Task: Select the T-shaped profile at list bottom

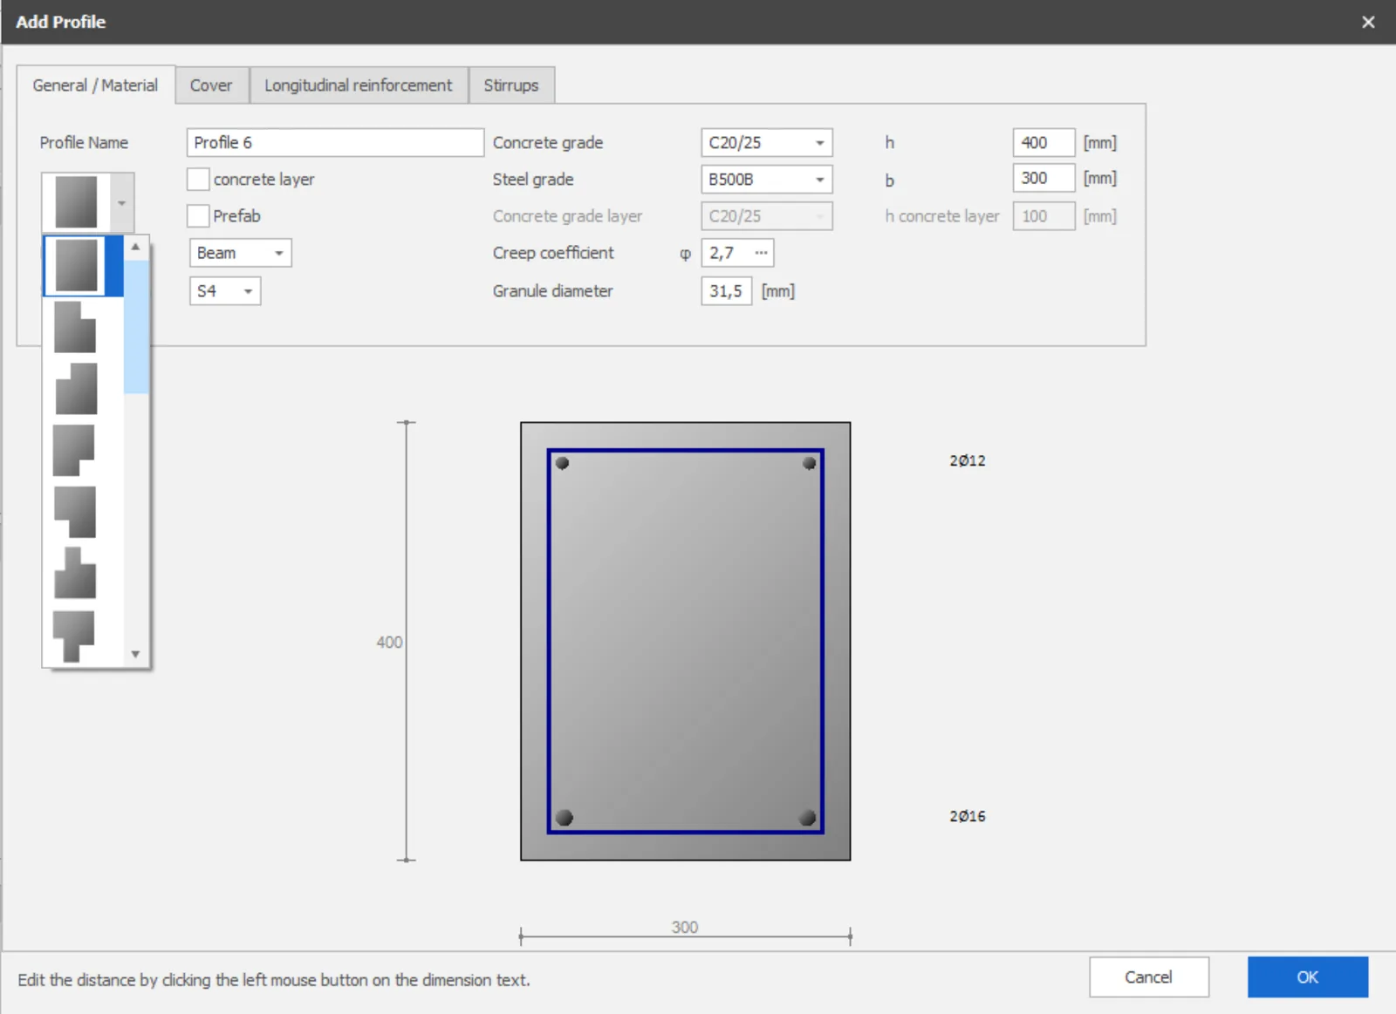Action: pyautogui.click(x=74, y=636)
